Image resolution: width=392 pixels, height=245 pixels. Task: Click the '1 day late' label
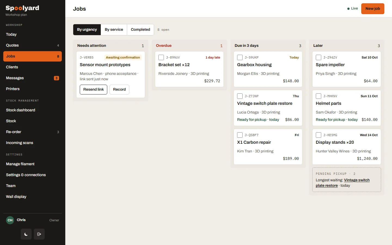tap(213, 57)
